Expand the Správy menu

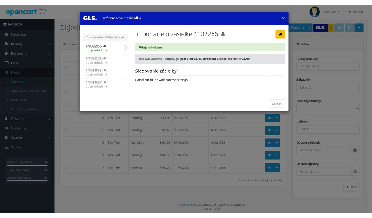(27, 147)
